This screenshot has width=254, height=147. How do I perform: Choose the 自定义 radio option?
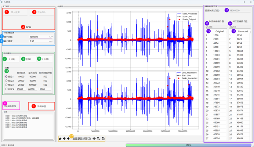6,89
